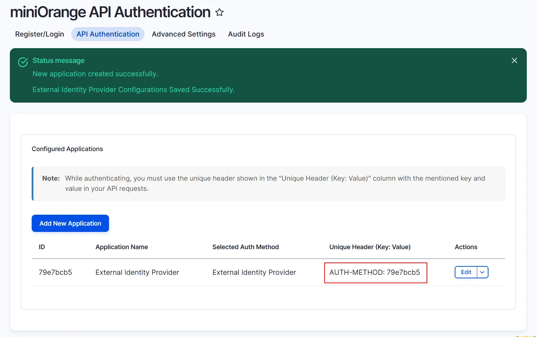Click the 'Status message' heading
The image size is (537, 337).
tap(58, 60)
